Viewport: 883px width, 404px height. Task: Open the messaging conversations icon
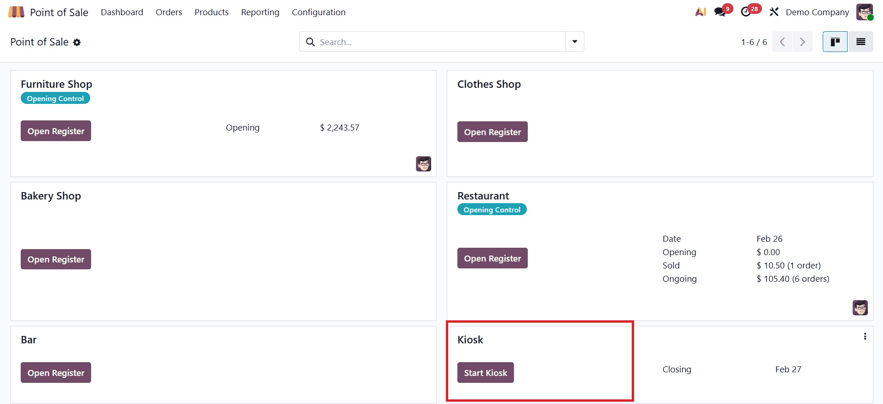click(x=720, y=11)
